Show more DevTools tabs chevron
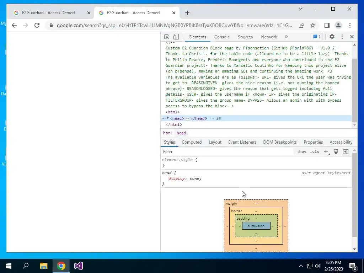 (x=286, y=37)
